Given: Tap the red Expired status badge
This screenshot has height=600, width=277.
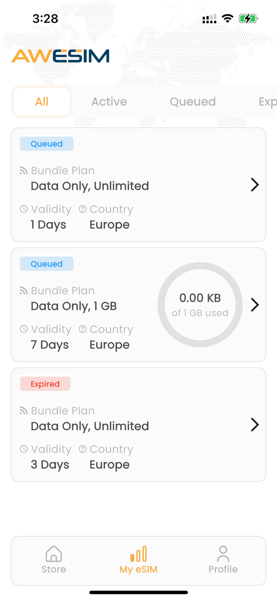Looking at the screenshot, I should pyautogui.click(x=45, y=384).
